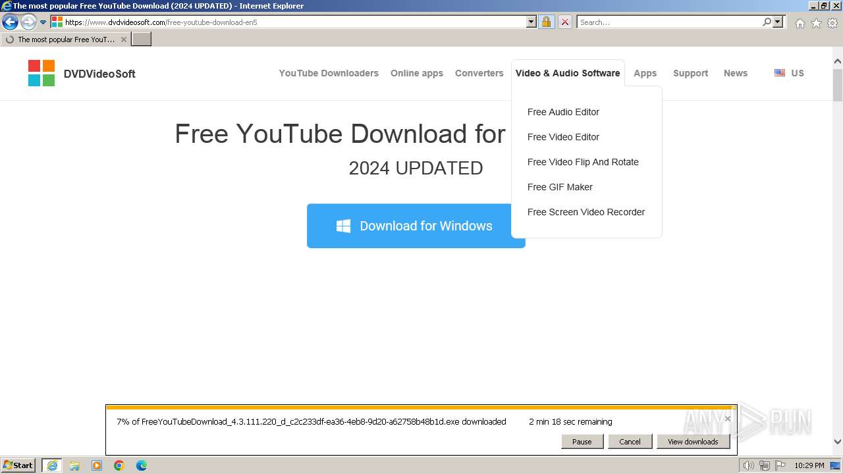Click the '2024 UPDATED' subtitle text
The width and height of the screenshot is (843, 474).
click(416, 169)
